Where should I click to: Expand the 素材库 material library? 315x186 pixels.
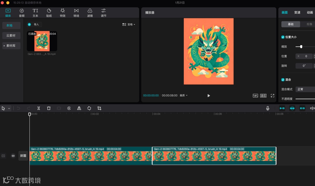coord(11,46)
